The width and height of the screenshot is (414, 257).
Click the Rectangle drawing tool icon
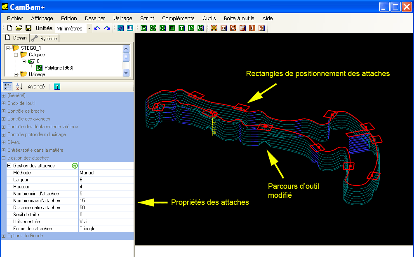point(172,28)
